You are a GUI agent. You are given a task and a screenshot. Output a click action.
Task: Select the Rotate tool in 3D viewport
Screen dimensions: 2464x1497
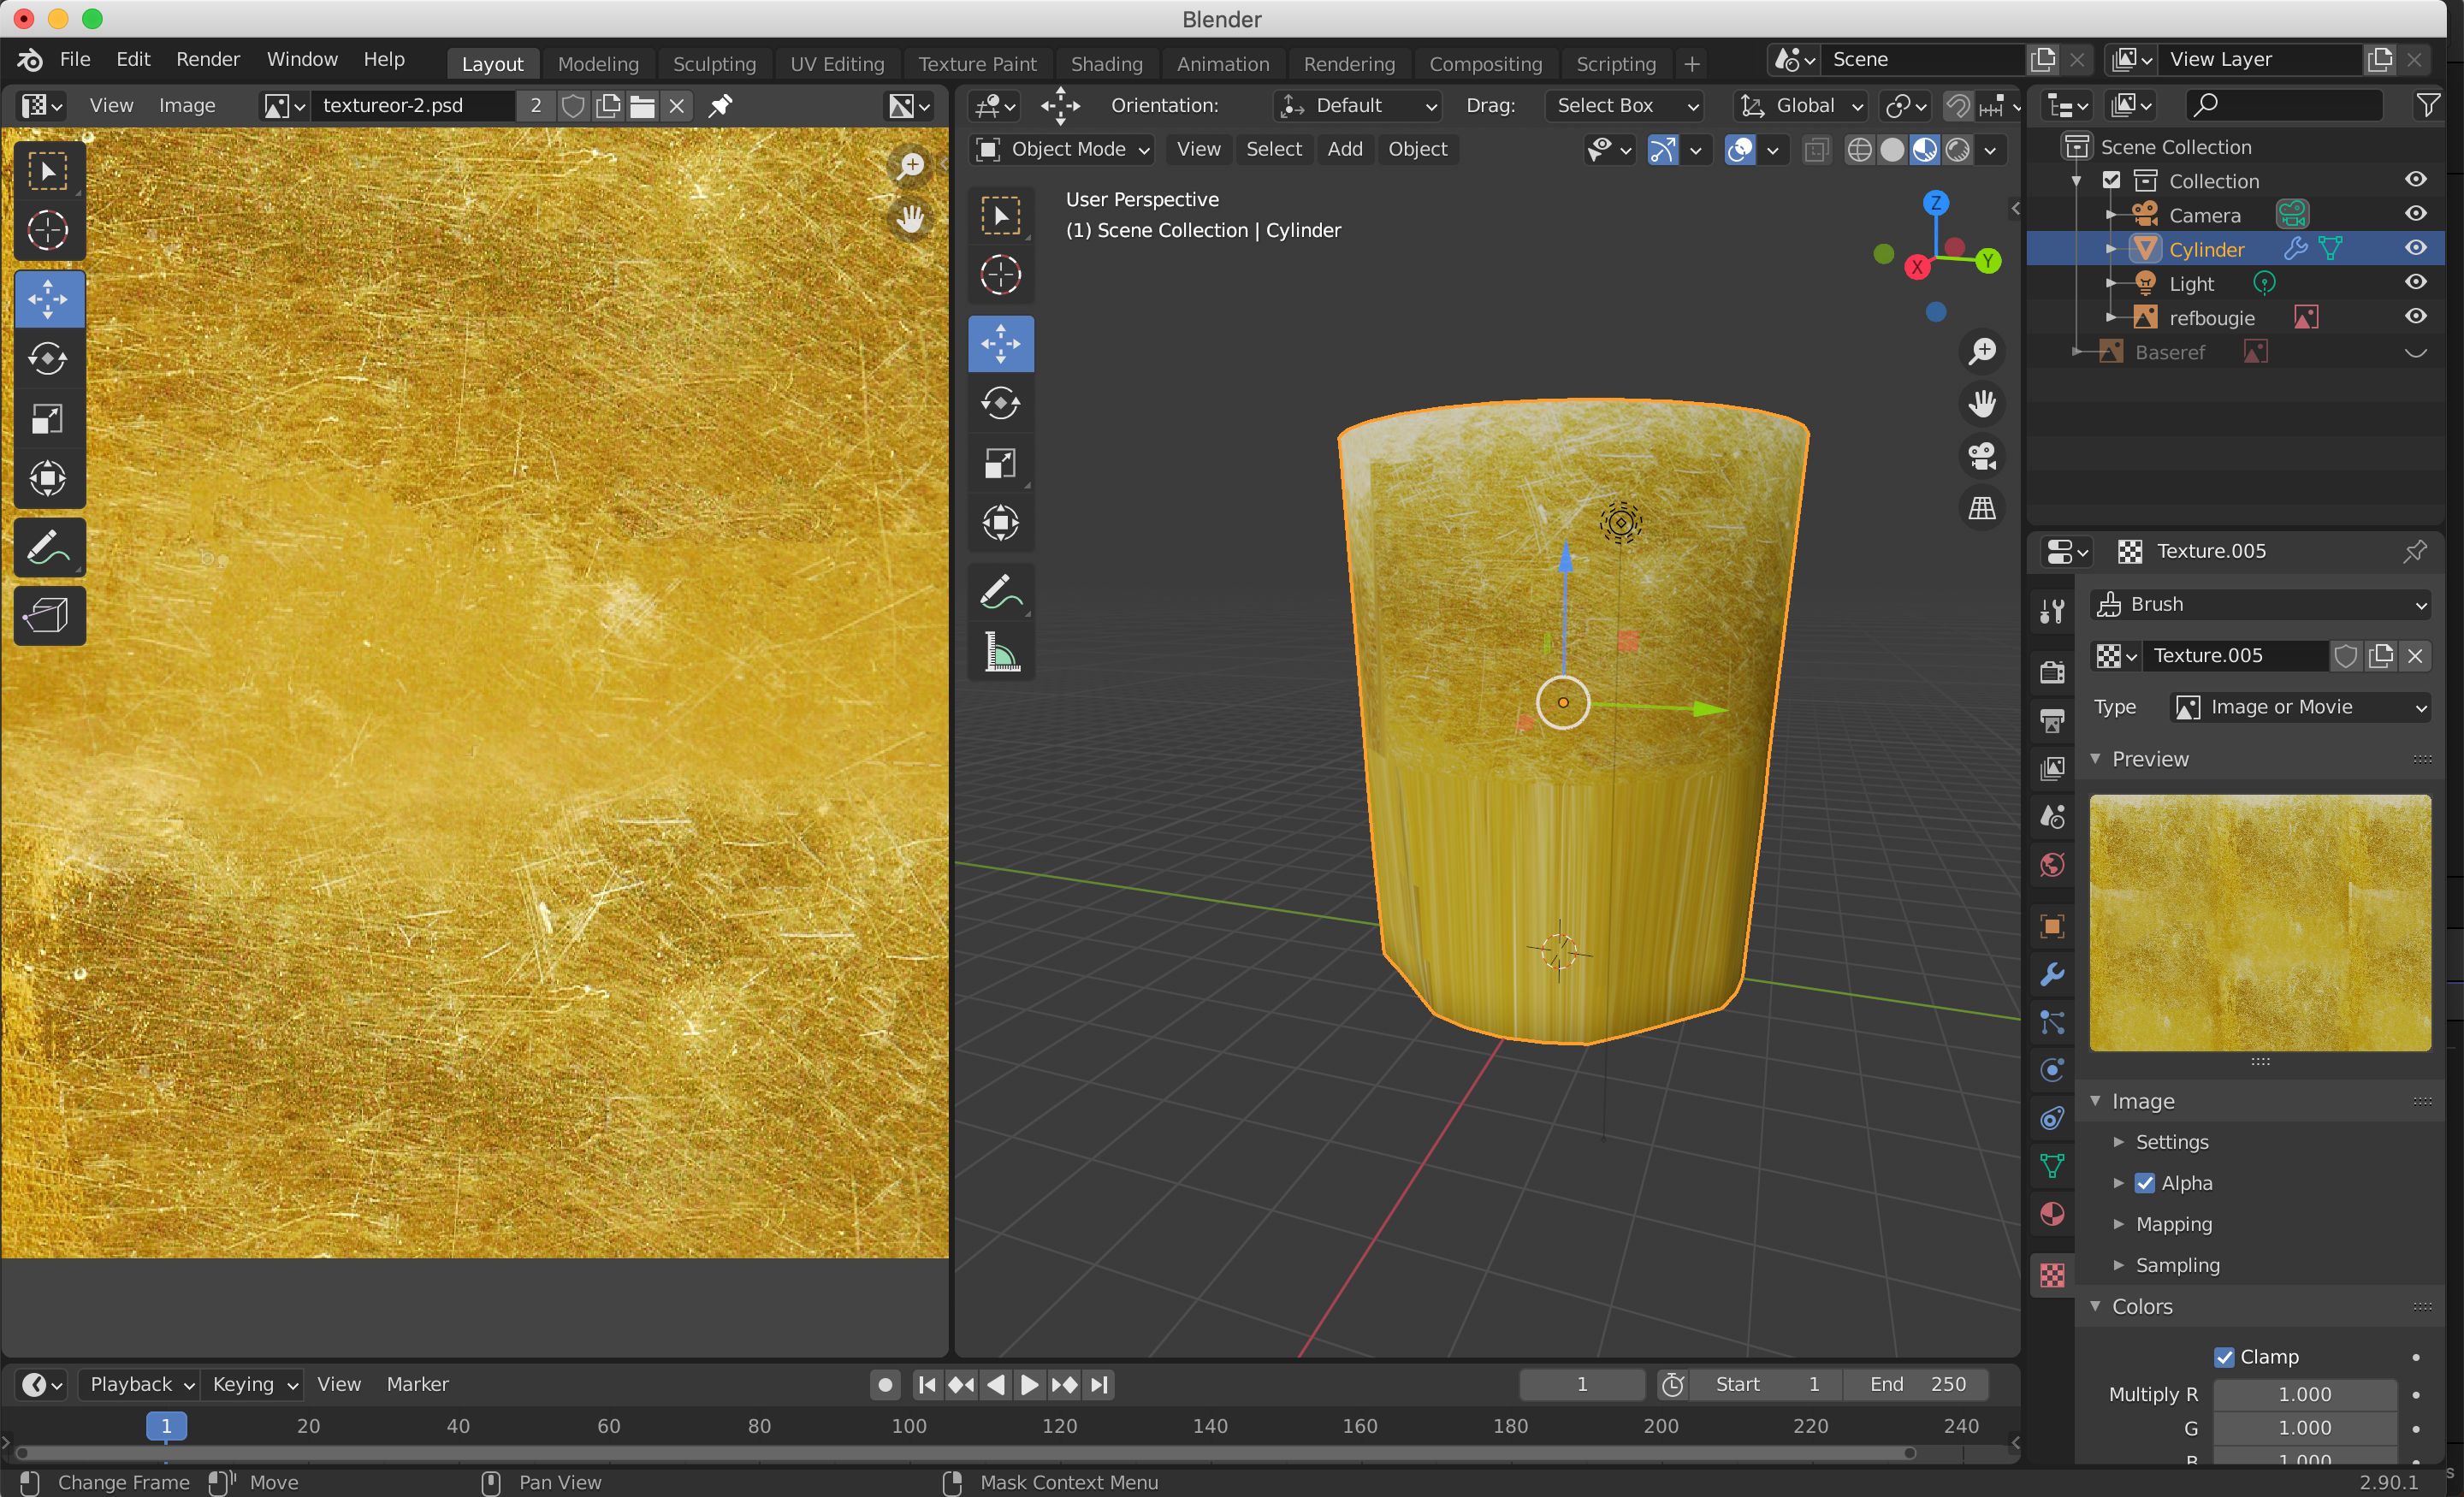(1000, 403)
